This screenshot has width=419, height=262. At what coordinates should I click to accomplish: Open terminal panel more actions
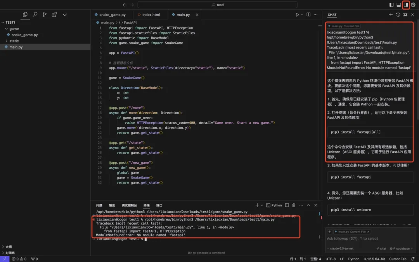pyautogui.click(x=301, y=205)
